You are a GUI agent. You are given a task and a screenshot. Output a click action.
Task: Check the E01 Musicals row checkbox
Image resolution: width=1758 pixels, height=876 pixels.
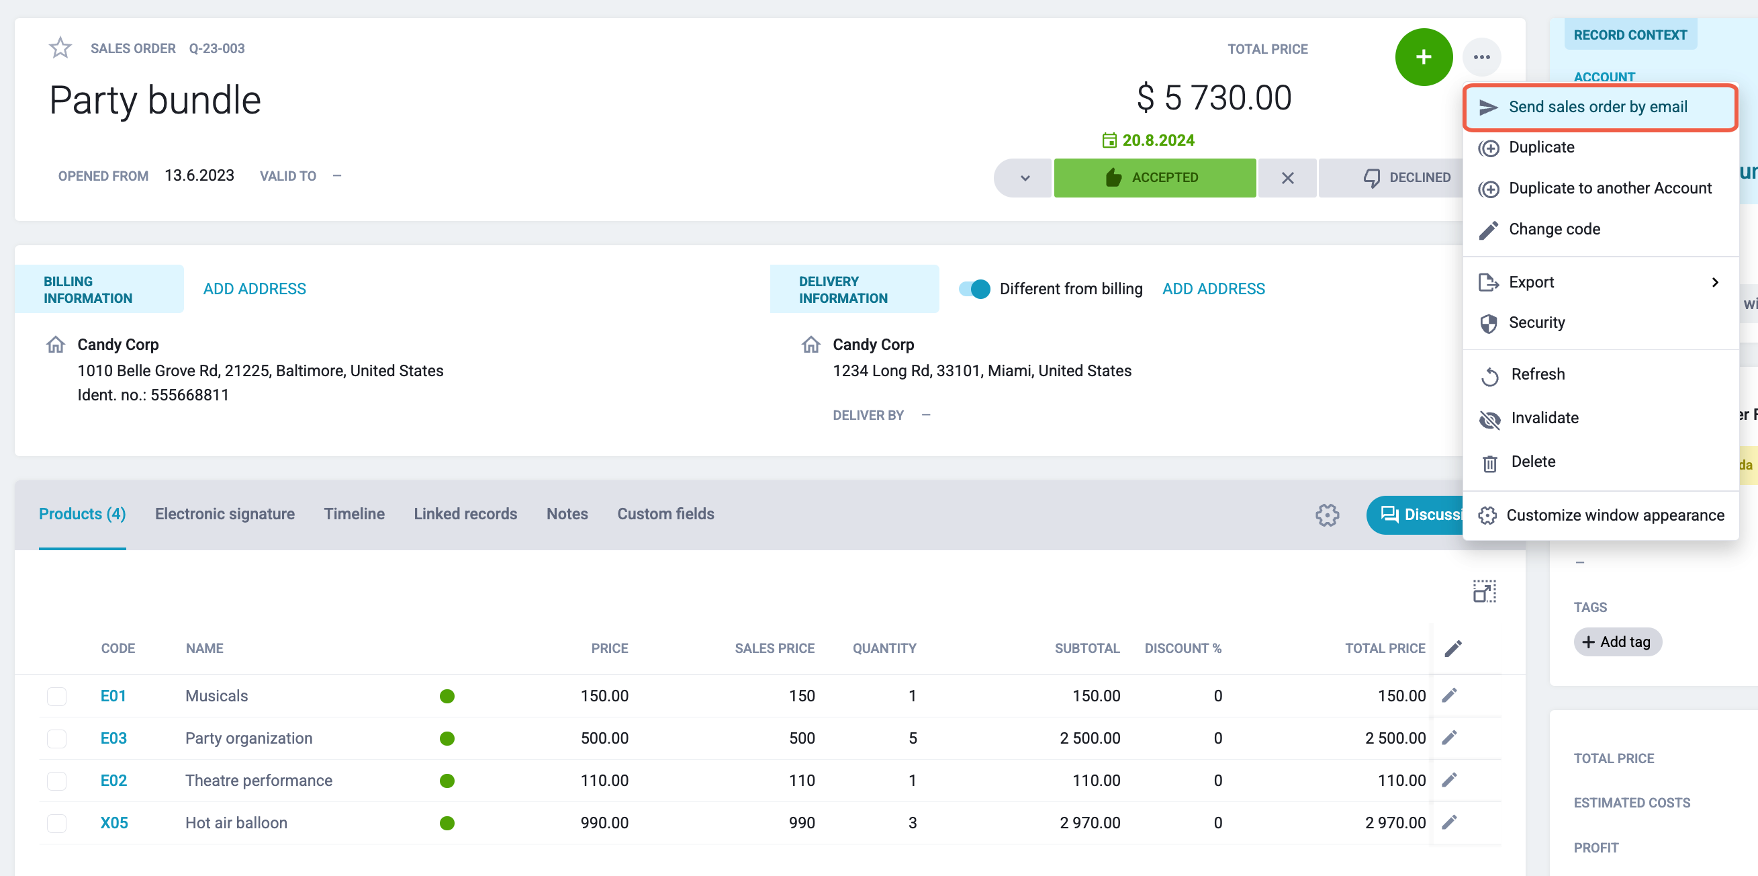pyautogui.click(x=56, y=696)
